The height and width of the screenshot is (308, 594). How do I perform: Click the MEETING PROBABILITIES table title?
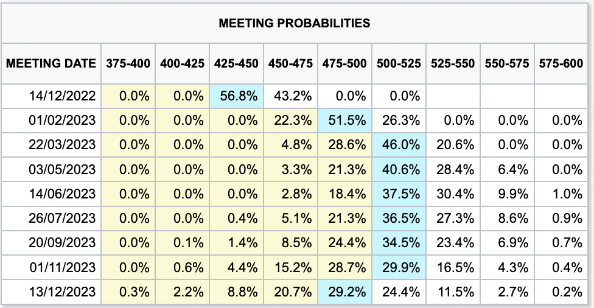point(294,23)
